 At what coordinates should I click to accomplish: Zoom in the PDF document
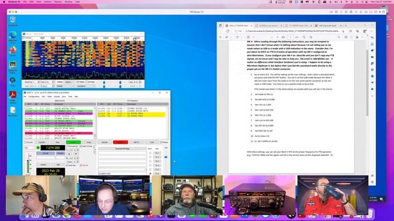click(x=278, y=37)
